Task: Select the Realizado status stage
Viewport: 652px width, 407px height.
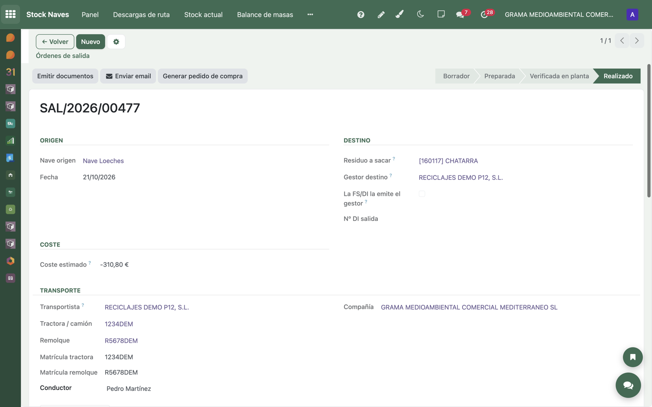Action: pos(618,76)
